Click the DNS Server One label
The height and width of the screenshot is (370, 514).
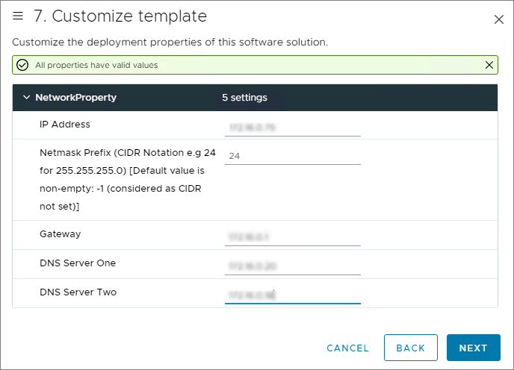tap(78, 263)
